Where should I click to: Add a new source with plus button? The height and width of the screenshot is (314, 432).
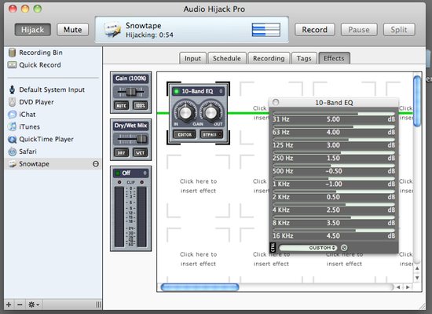pos(9,305)
